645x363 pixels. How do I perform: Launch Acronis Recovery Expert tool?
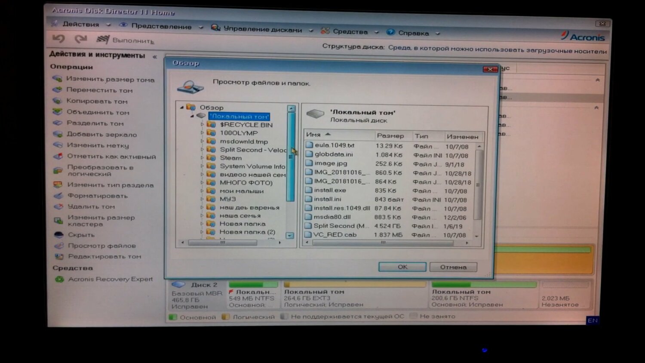[x=104, y=279]
